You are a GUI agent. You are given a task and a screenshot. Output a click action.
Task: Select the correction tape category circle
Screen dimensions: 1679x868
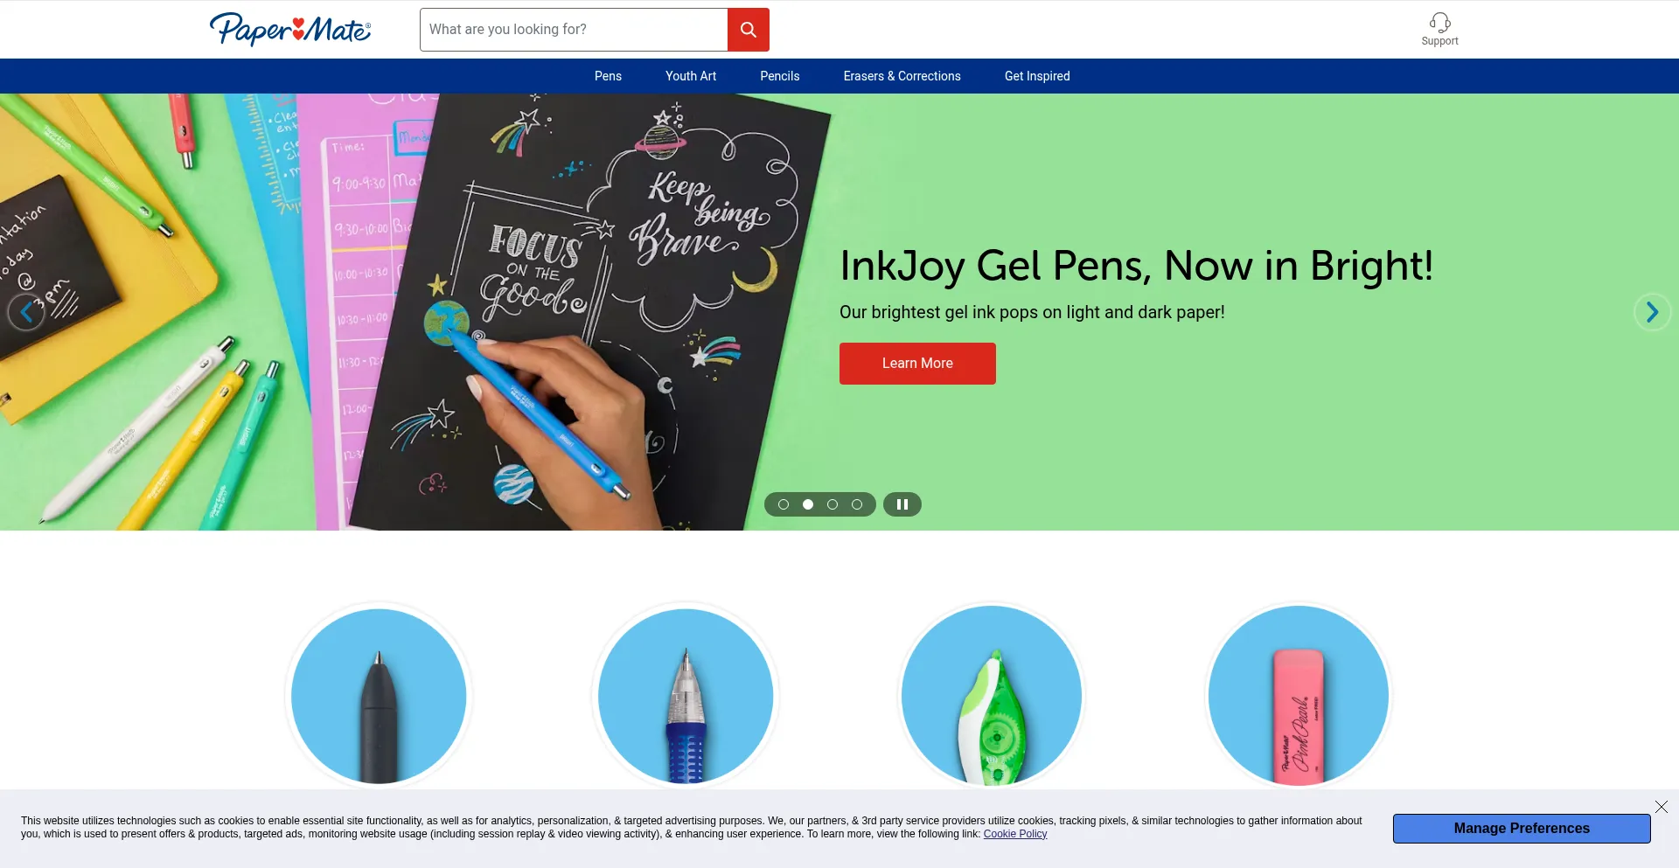992,696
